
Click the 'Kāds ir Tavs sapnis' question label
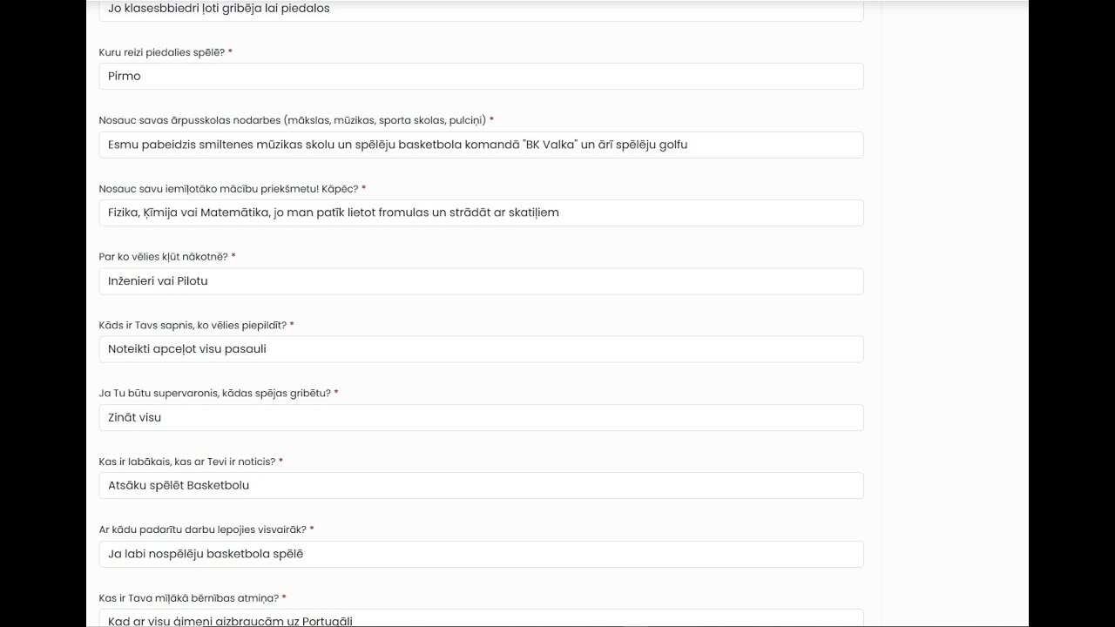(x=193, y=325)
